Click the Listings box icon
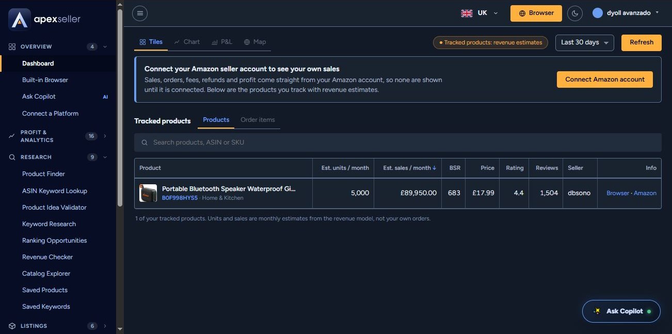This screenshot has height=334, width=672. 12,326
